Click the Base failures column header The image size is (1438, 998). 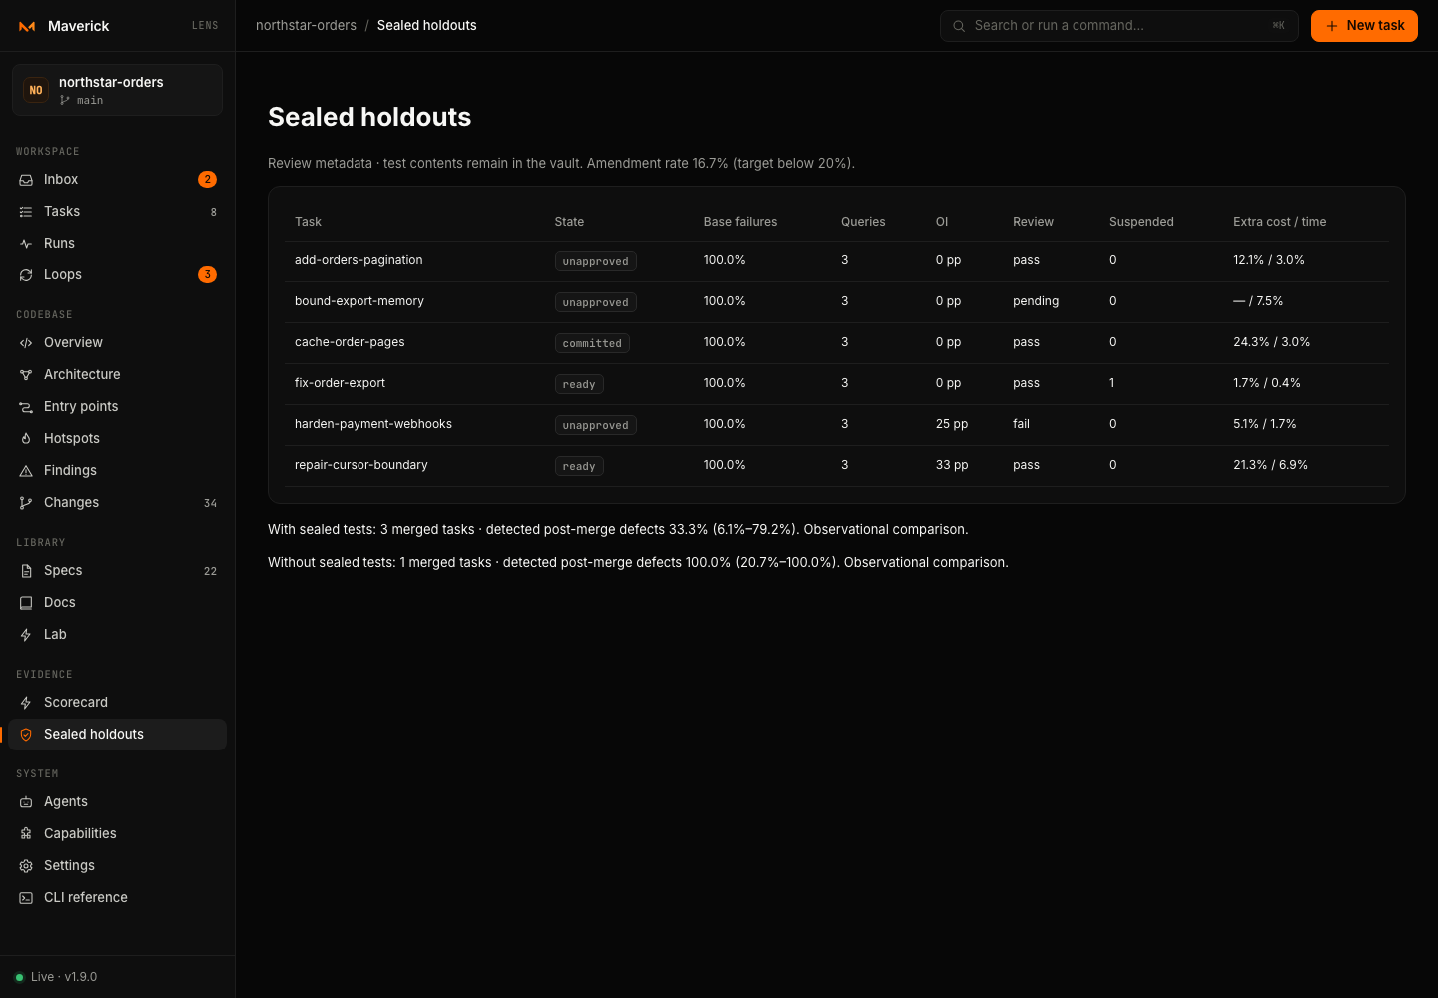point(740,222)
